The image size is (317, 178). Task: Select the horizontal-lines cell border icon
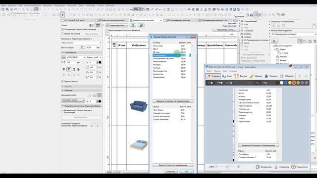pos(94,95)
